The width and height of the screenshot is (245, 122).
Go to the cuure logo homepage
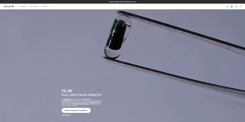pyautogui.click(x=9, y=6)
